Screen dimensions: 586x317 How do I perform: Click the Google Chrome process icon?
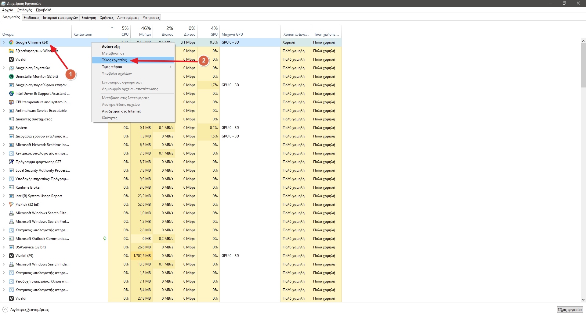point(11,42)
